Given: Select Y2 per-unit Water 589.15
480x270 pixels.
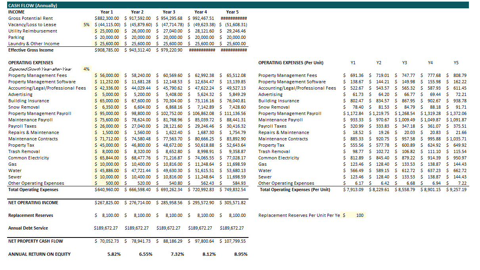Looking at the screenshot, I should click(x=379, y=170).
